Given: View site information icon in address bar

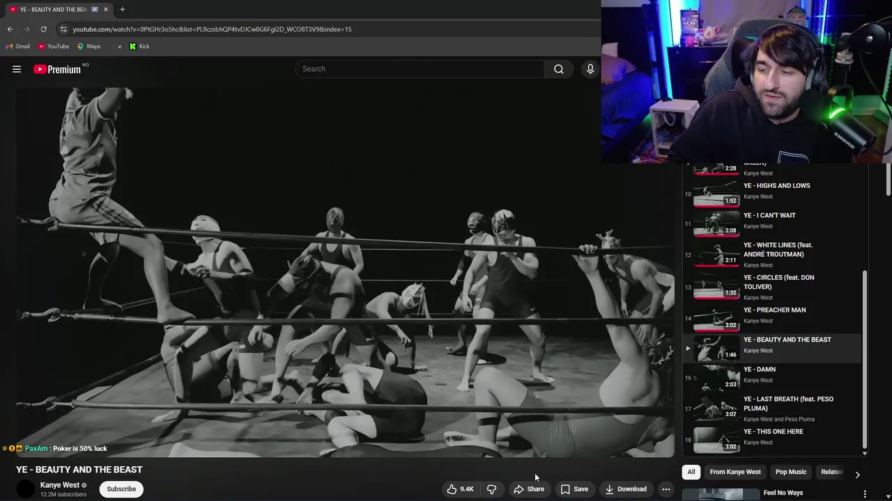Looking at the screenshot, I should 63,29.
